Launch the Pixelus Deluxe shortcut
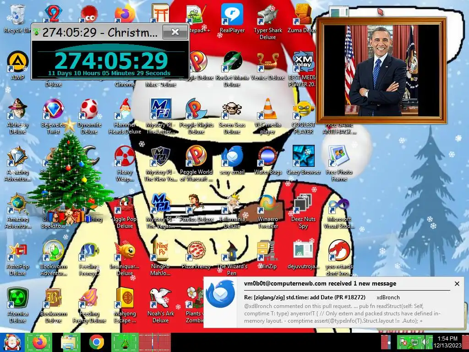Screen dimensions: 469x352 click(196, 208)
